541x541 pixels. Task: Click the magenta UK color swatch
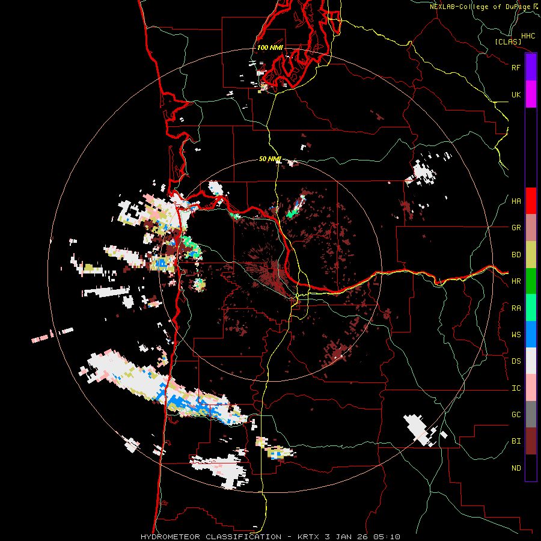pos(531,94)
